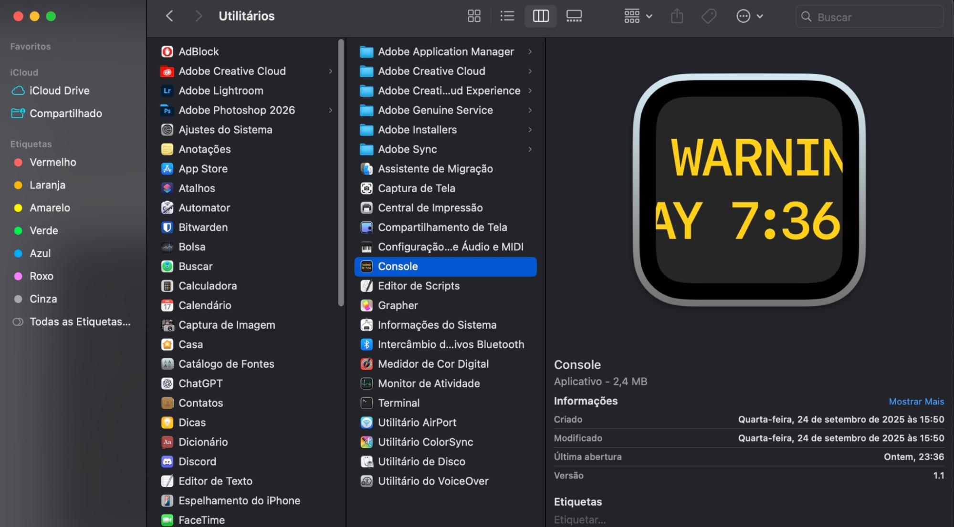
Task: Click the Mostrar Mais link
Action: click(916, 401)
